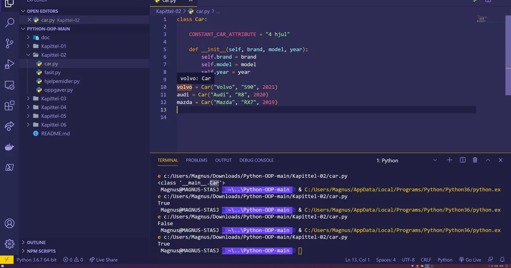Switch to the Debug Console tab
The width and height of the screenshot is (511, 268).
tap(256, 160)
